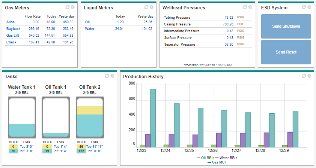Open the Buyback gas meter link
Screen dimensions: 316x168
13,29
